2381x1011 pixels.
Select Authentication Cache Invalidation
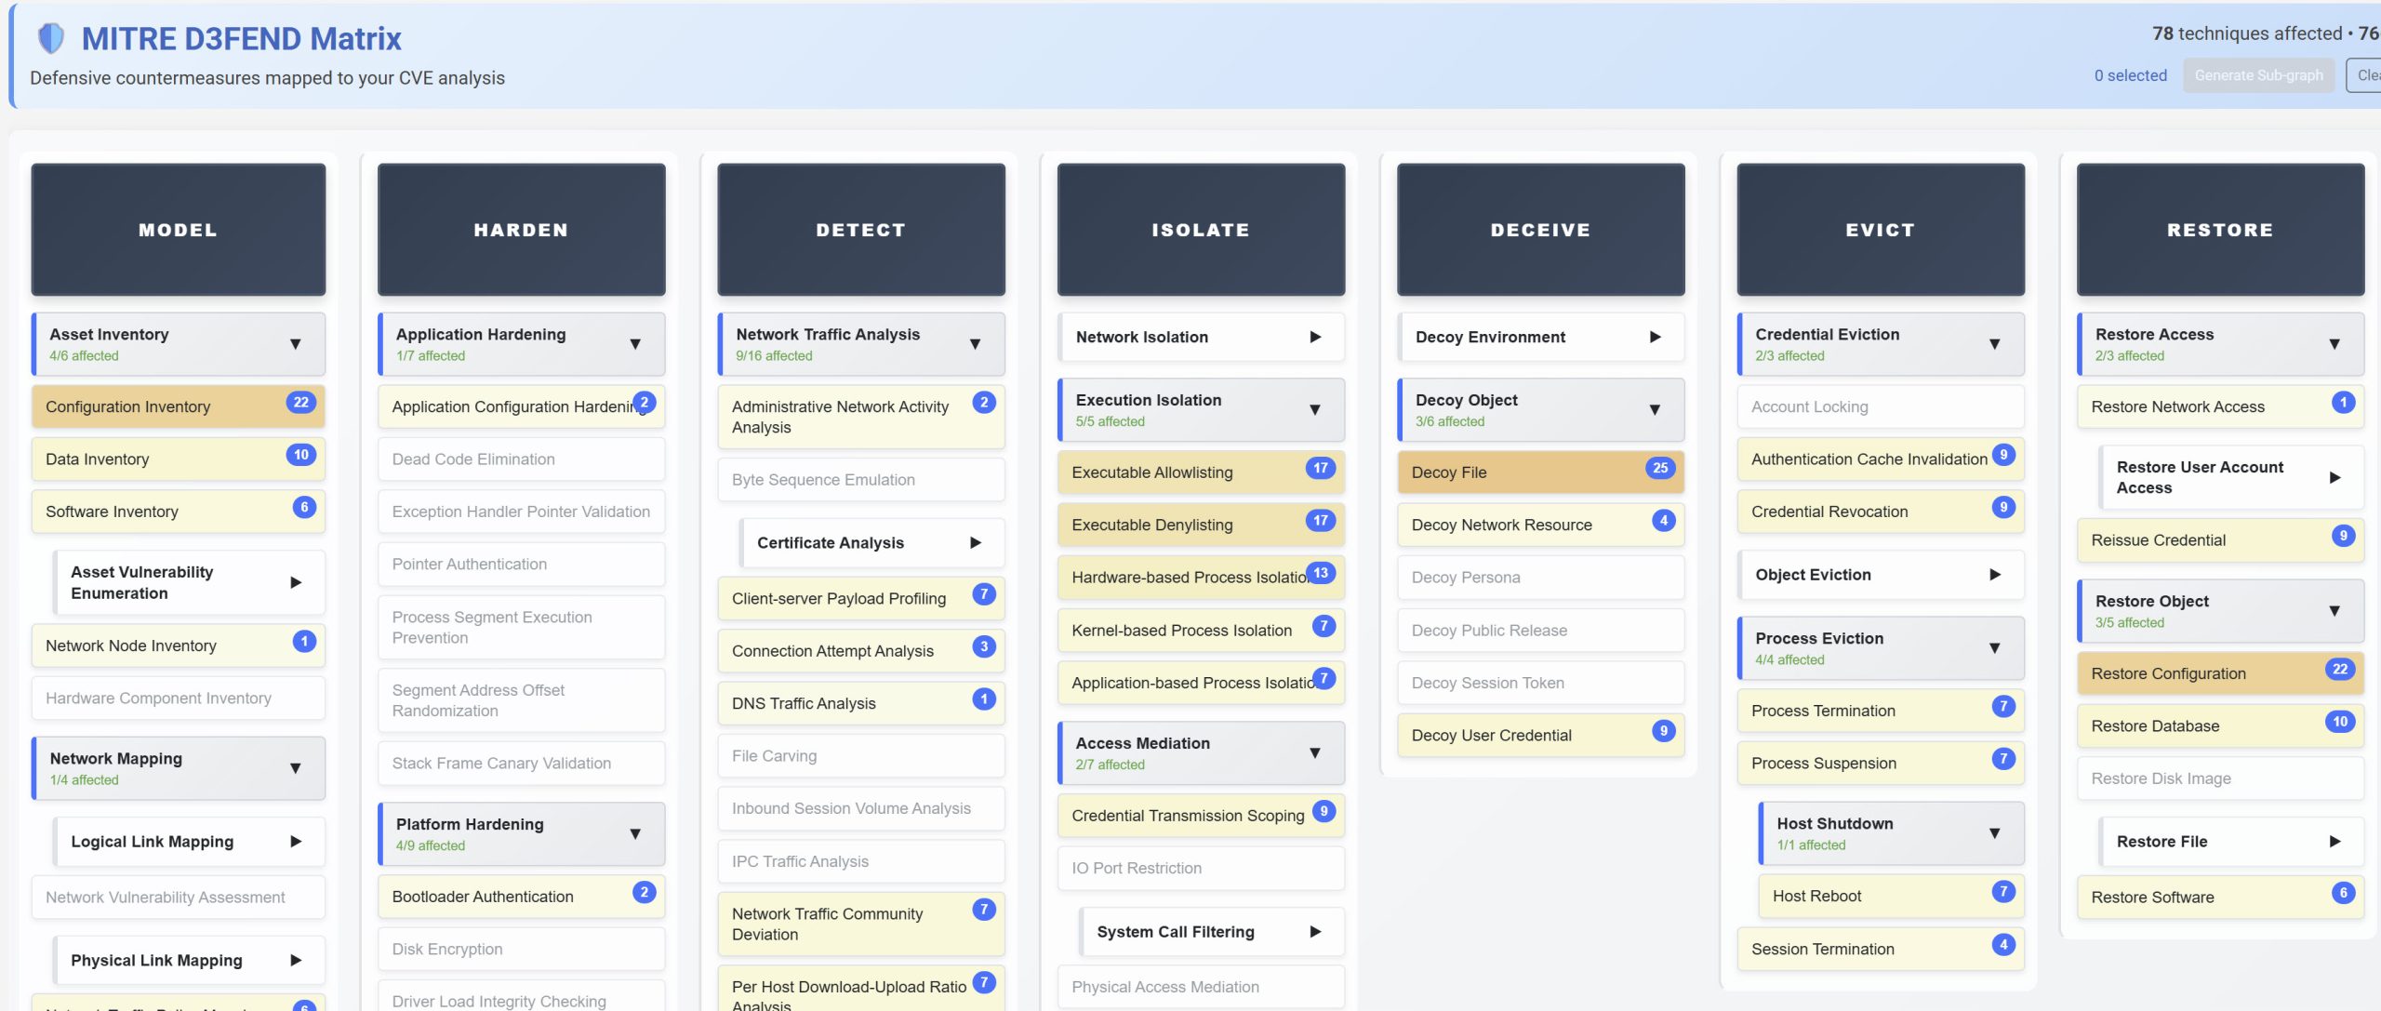tap(1881, 459)
